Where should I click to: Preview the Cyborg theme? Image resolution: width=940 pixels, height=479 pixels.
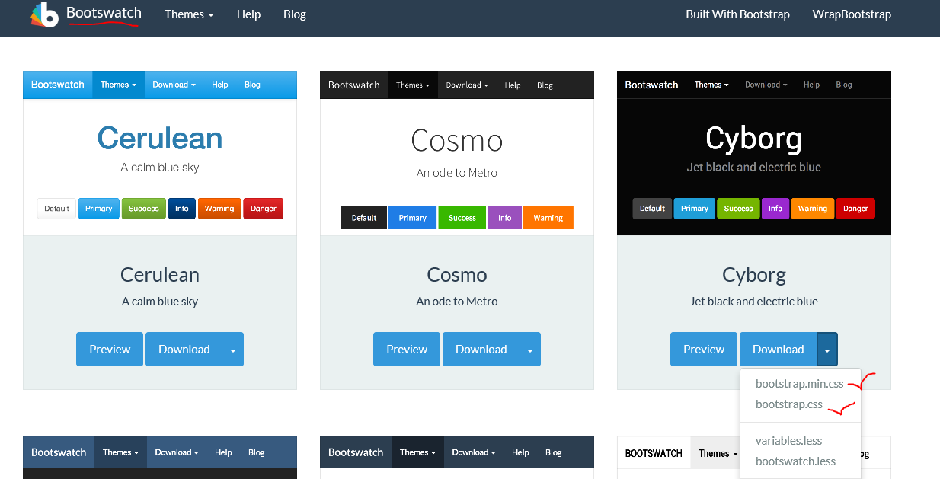click(x=704, y=350)
